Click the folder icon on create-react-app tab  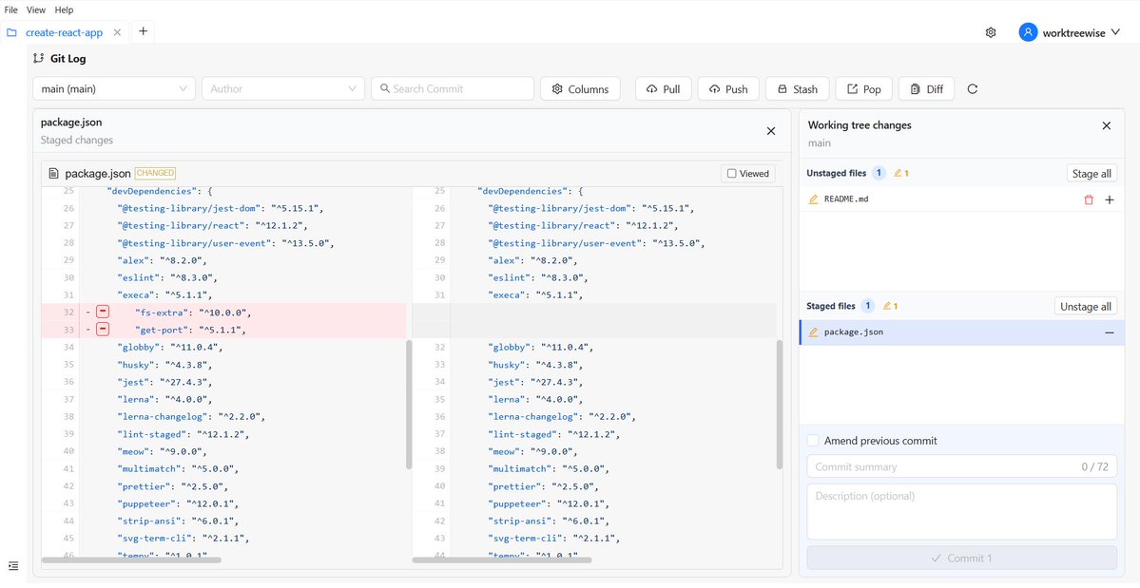(x=11, y=32)
